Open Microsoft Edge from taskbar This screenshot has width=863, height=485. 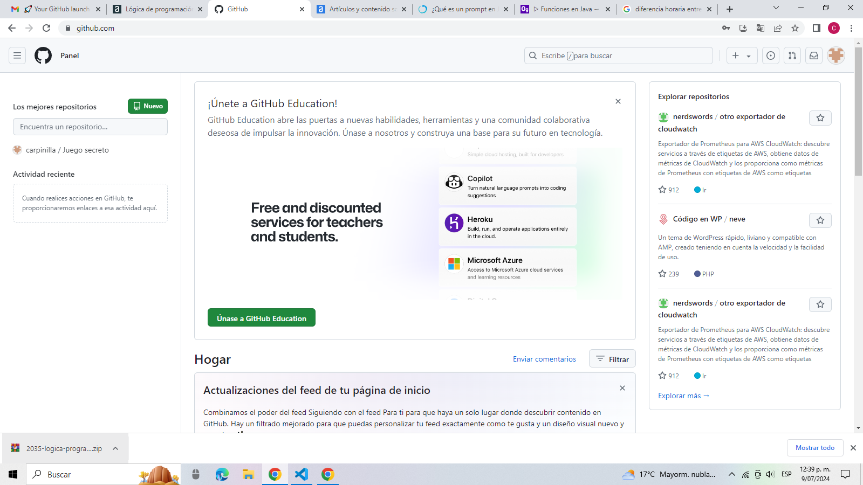coord(222,474)
